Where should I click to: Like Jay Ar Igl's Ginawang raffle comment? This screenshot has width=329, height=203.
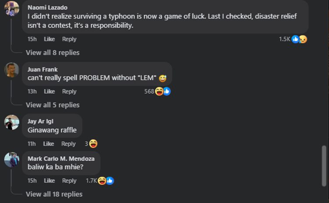tap(48, 144)
